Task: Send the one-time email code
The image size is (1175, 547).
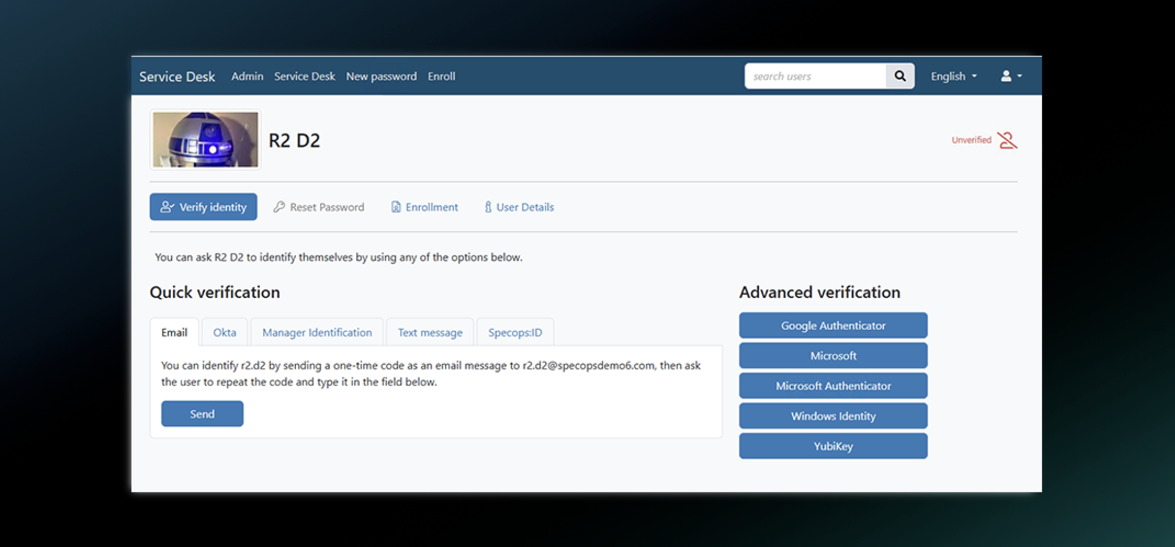Action: click(202, 414)
